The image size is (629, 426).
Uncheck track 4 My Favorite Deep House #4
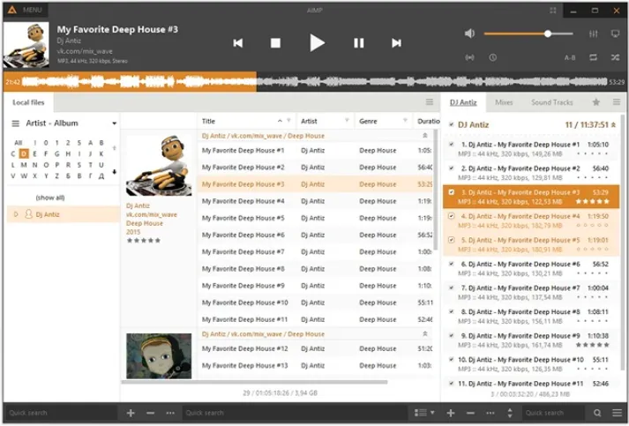pos(452,216)
